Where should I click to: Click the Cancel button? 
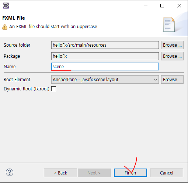point(167,173)
